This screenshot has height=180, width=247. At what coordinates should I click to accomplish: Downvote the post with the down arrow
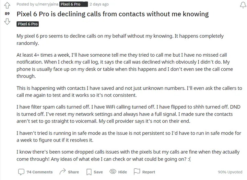coord(7,22)
